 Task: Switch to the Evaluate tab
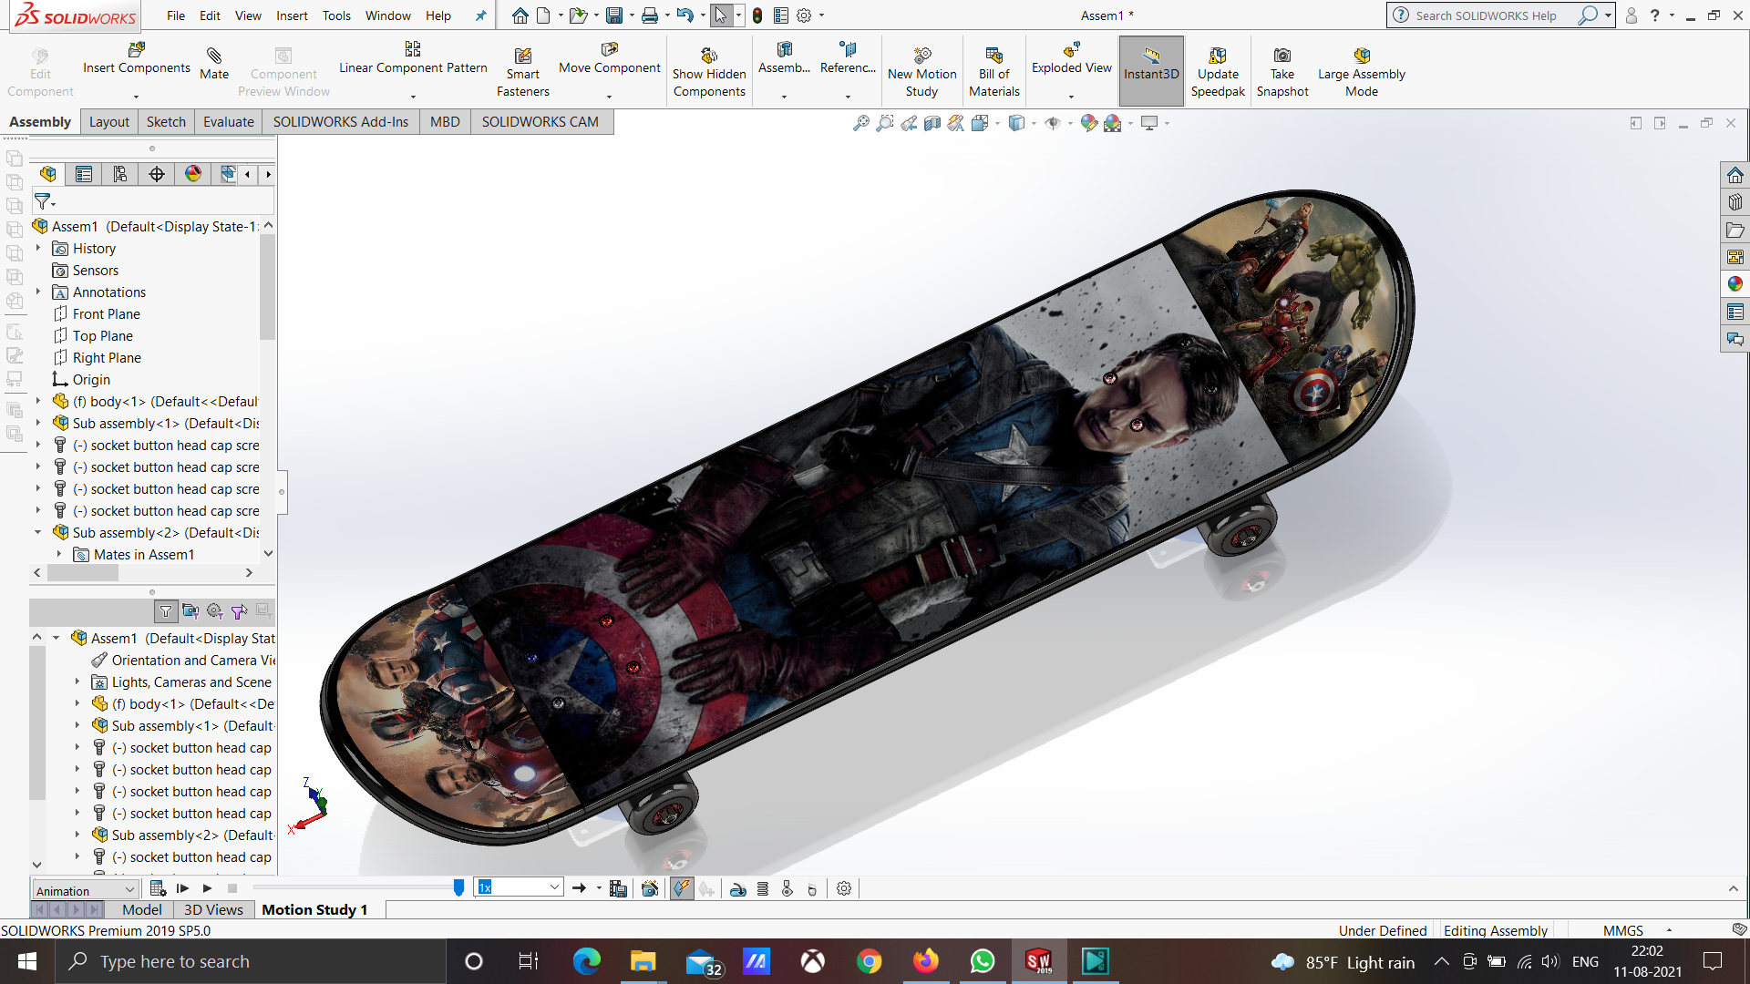coord(229,122)
